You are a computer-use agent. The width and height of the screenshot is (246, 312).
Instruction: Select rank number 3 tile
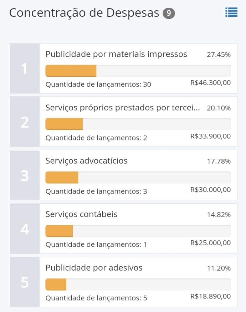coord(25,175)
